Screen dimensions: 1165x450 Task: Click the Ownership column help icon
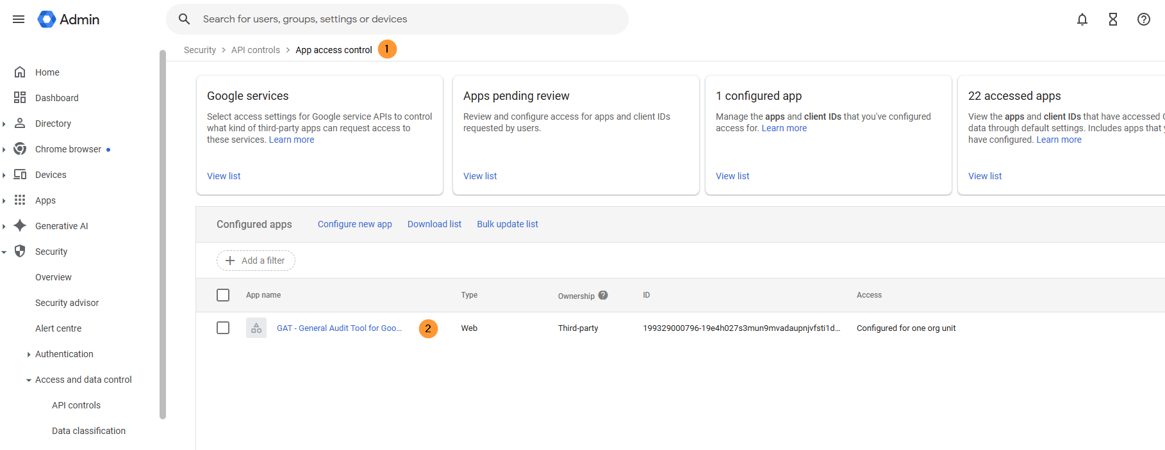coord(603,295)
